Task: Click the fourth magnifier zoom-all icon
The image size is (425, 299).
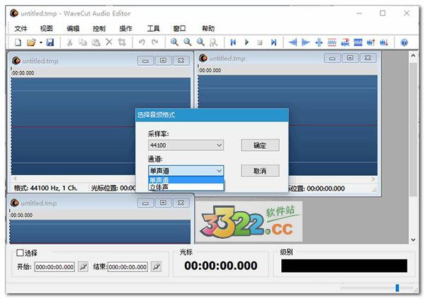Action: pyautogui.click(x=214, y=43)
